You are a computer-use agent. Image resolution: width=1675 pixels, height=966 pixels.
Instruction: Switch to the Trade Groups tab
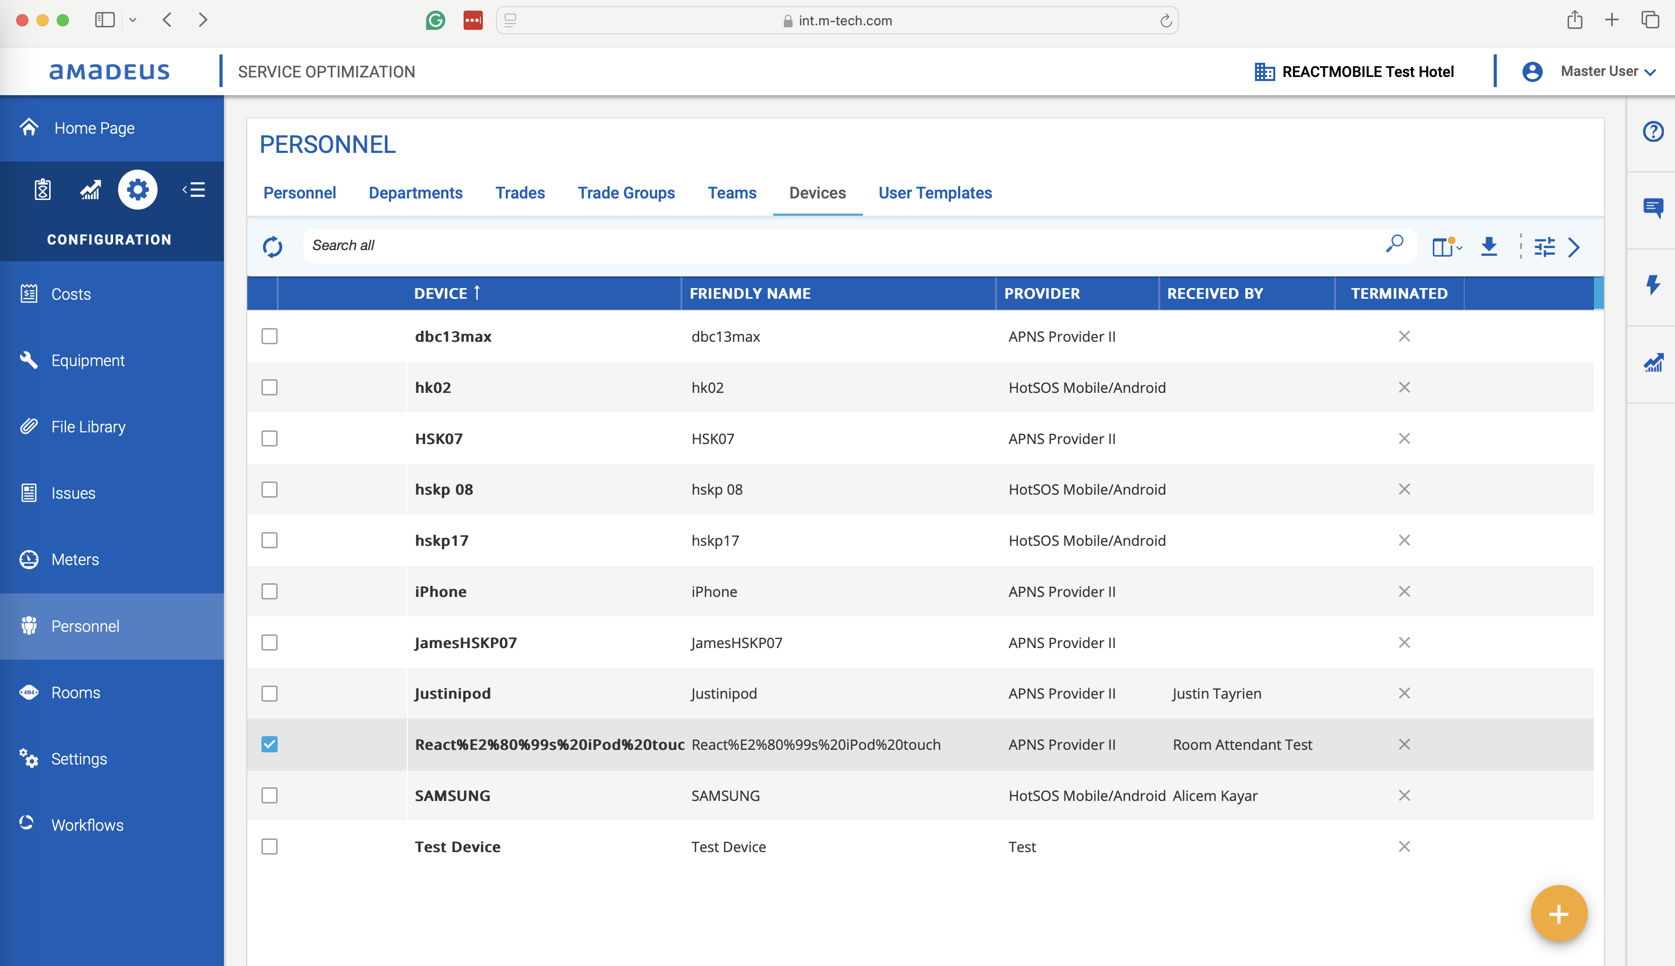click(x=626, y=193)
